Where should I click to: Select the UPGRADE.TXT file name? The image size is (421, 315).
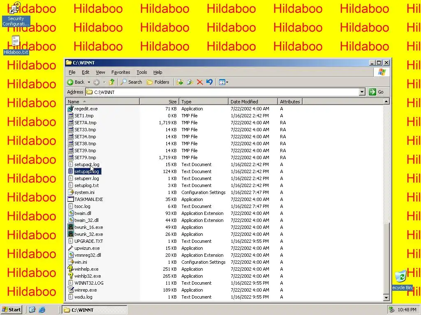89,241
